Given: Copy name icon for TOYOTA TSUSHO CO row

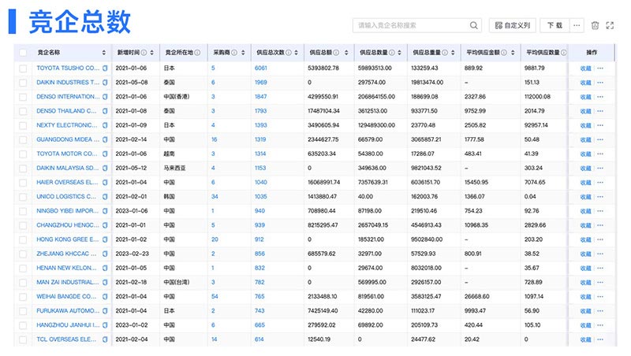Looking at the screenshot, I should 105,69.
